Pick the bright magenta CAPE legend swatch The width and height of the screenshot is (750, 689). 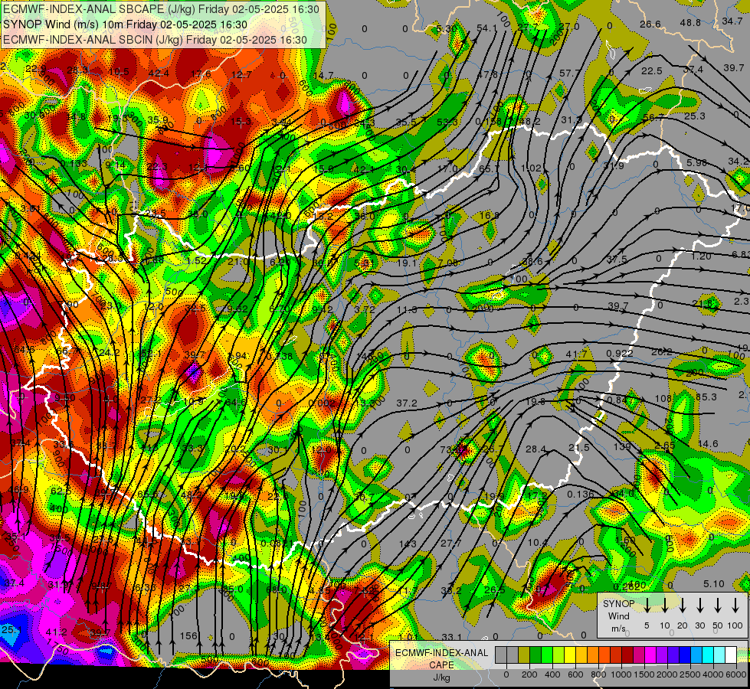coord(650,655)
